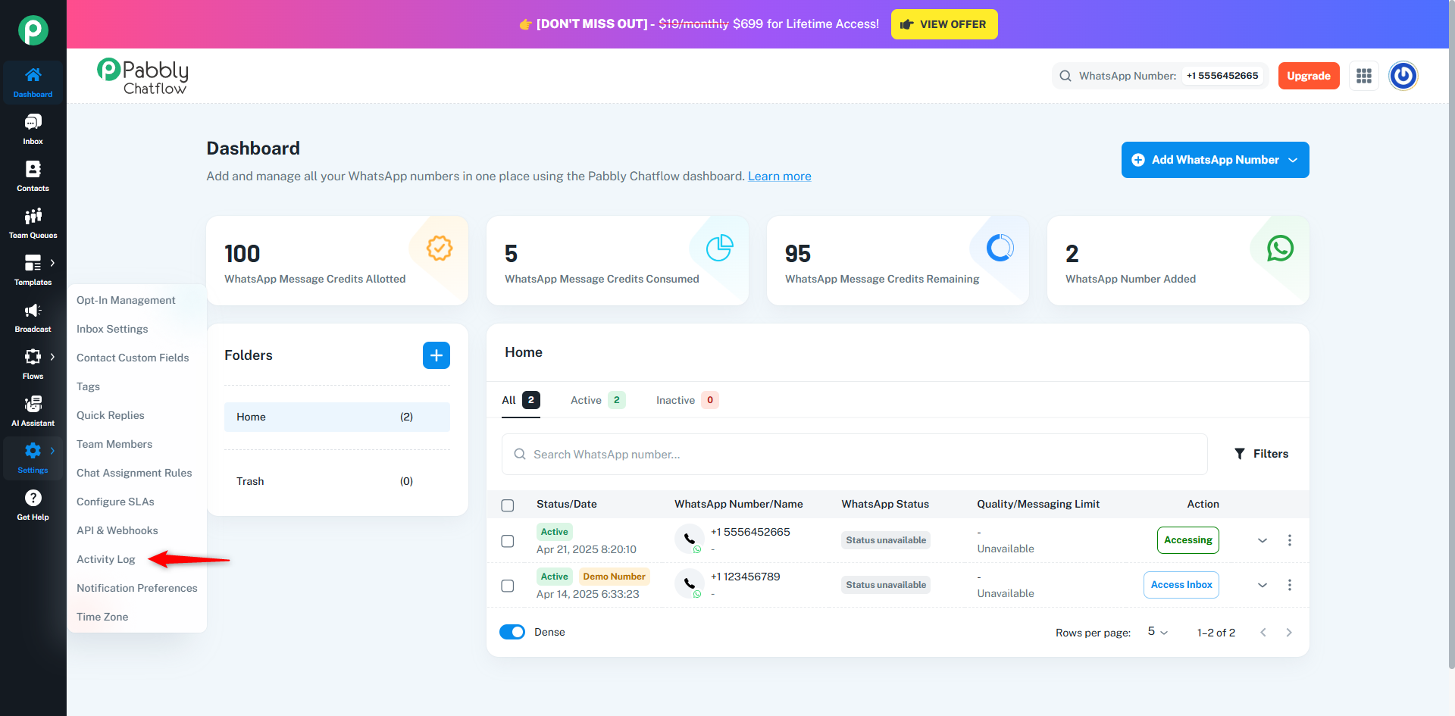Open the user profile avatar
The width and height of the screenshot is (1455, 716).
[x=1403, y=76]
